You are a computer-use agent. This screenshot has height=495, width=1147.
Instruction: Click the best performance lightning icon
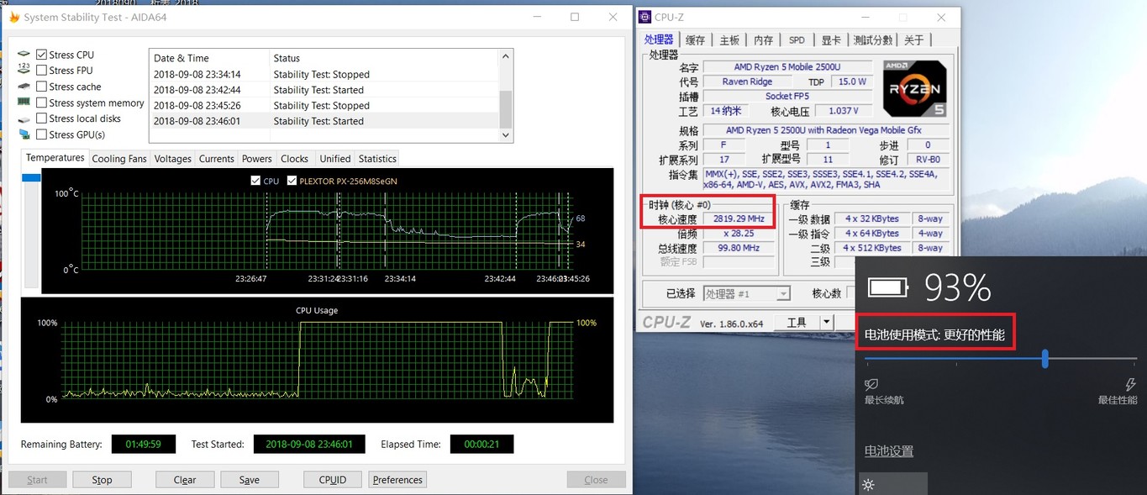1130,384
